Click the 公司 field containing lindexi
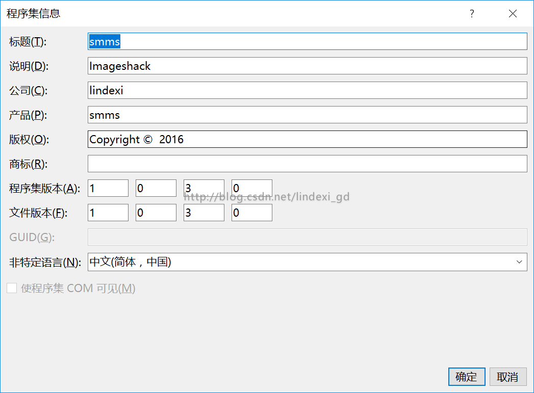 tap(307, 91)
